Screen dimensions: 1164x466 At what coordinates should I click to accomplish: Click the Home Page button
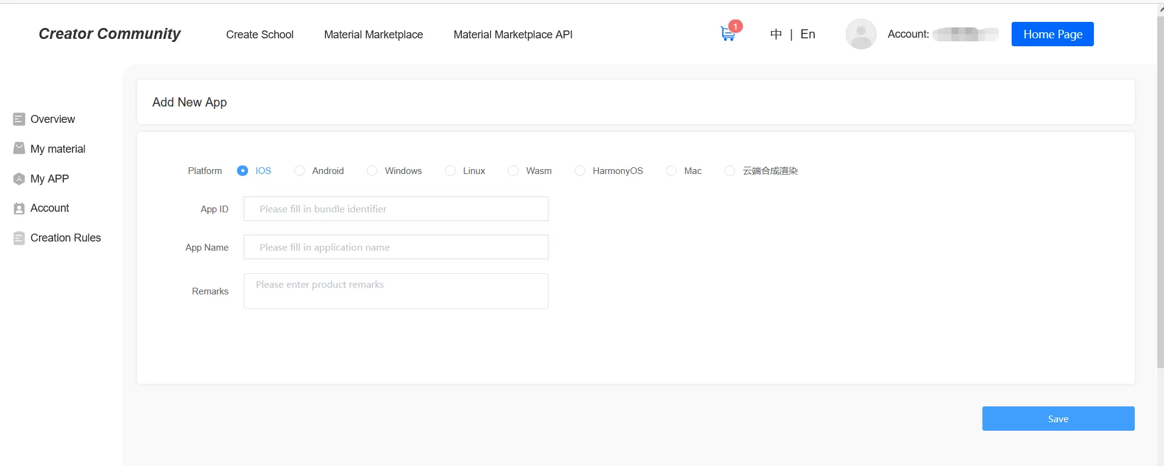coord(1052,34)
